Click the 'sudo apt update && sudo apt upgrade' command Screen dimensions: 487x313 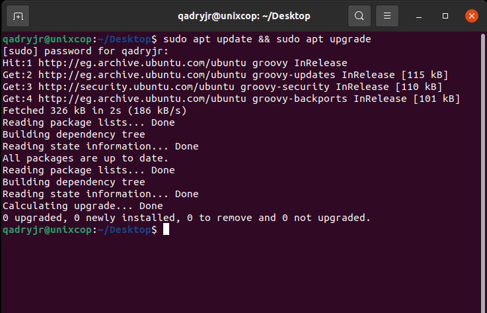tap(267, 39)
